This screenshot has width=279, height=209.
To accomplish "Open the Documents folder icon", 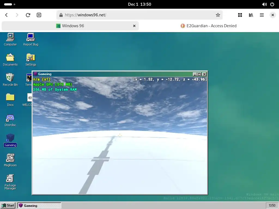I will pos(10,60).
